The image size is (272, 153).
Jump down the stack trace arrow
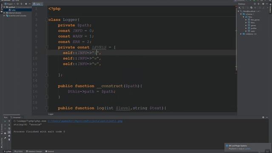[x=9, y=125]
